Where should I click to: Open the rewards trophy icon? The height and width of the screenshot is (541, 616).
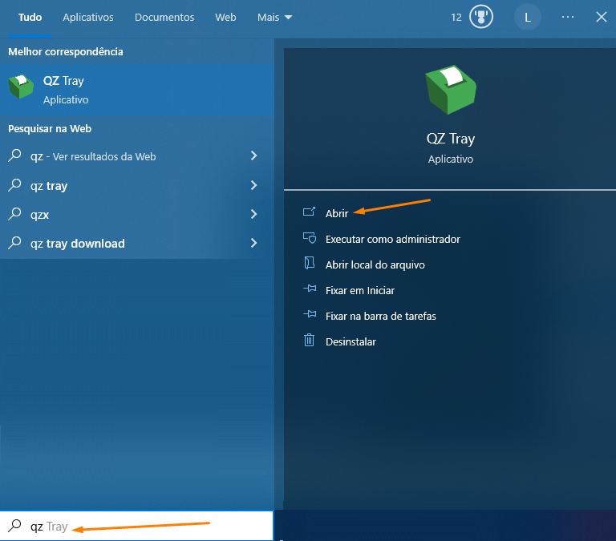(481, 17)
